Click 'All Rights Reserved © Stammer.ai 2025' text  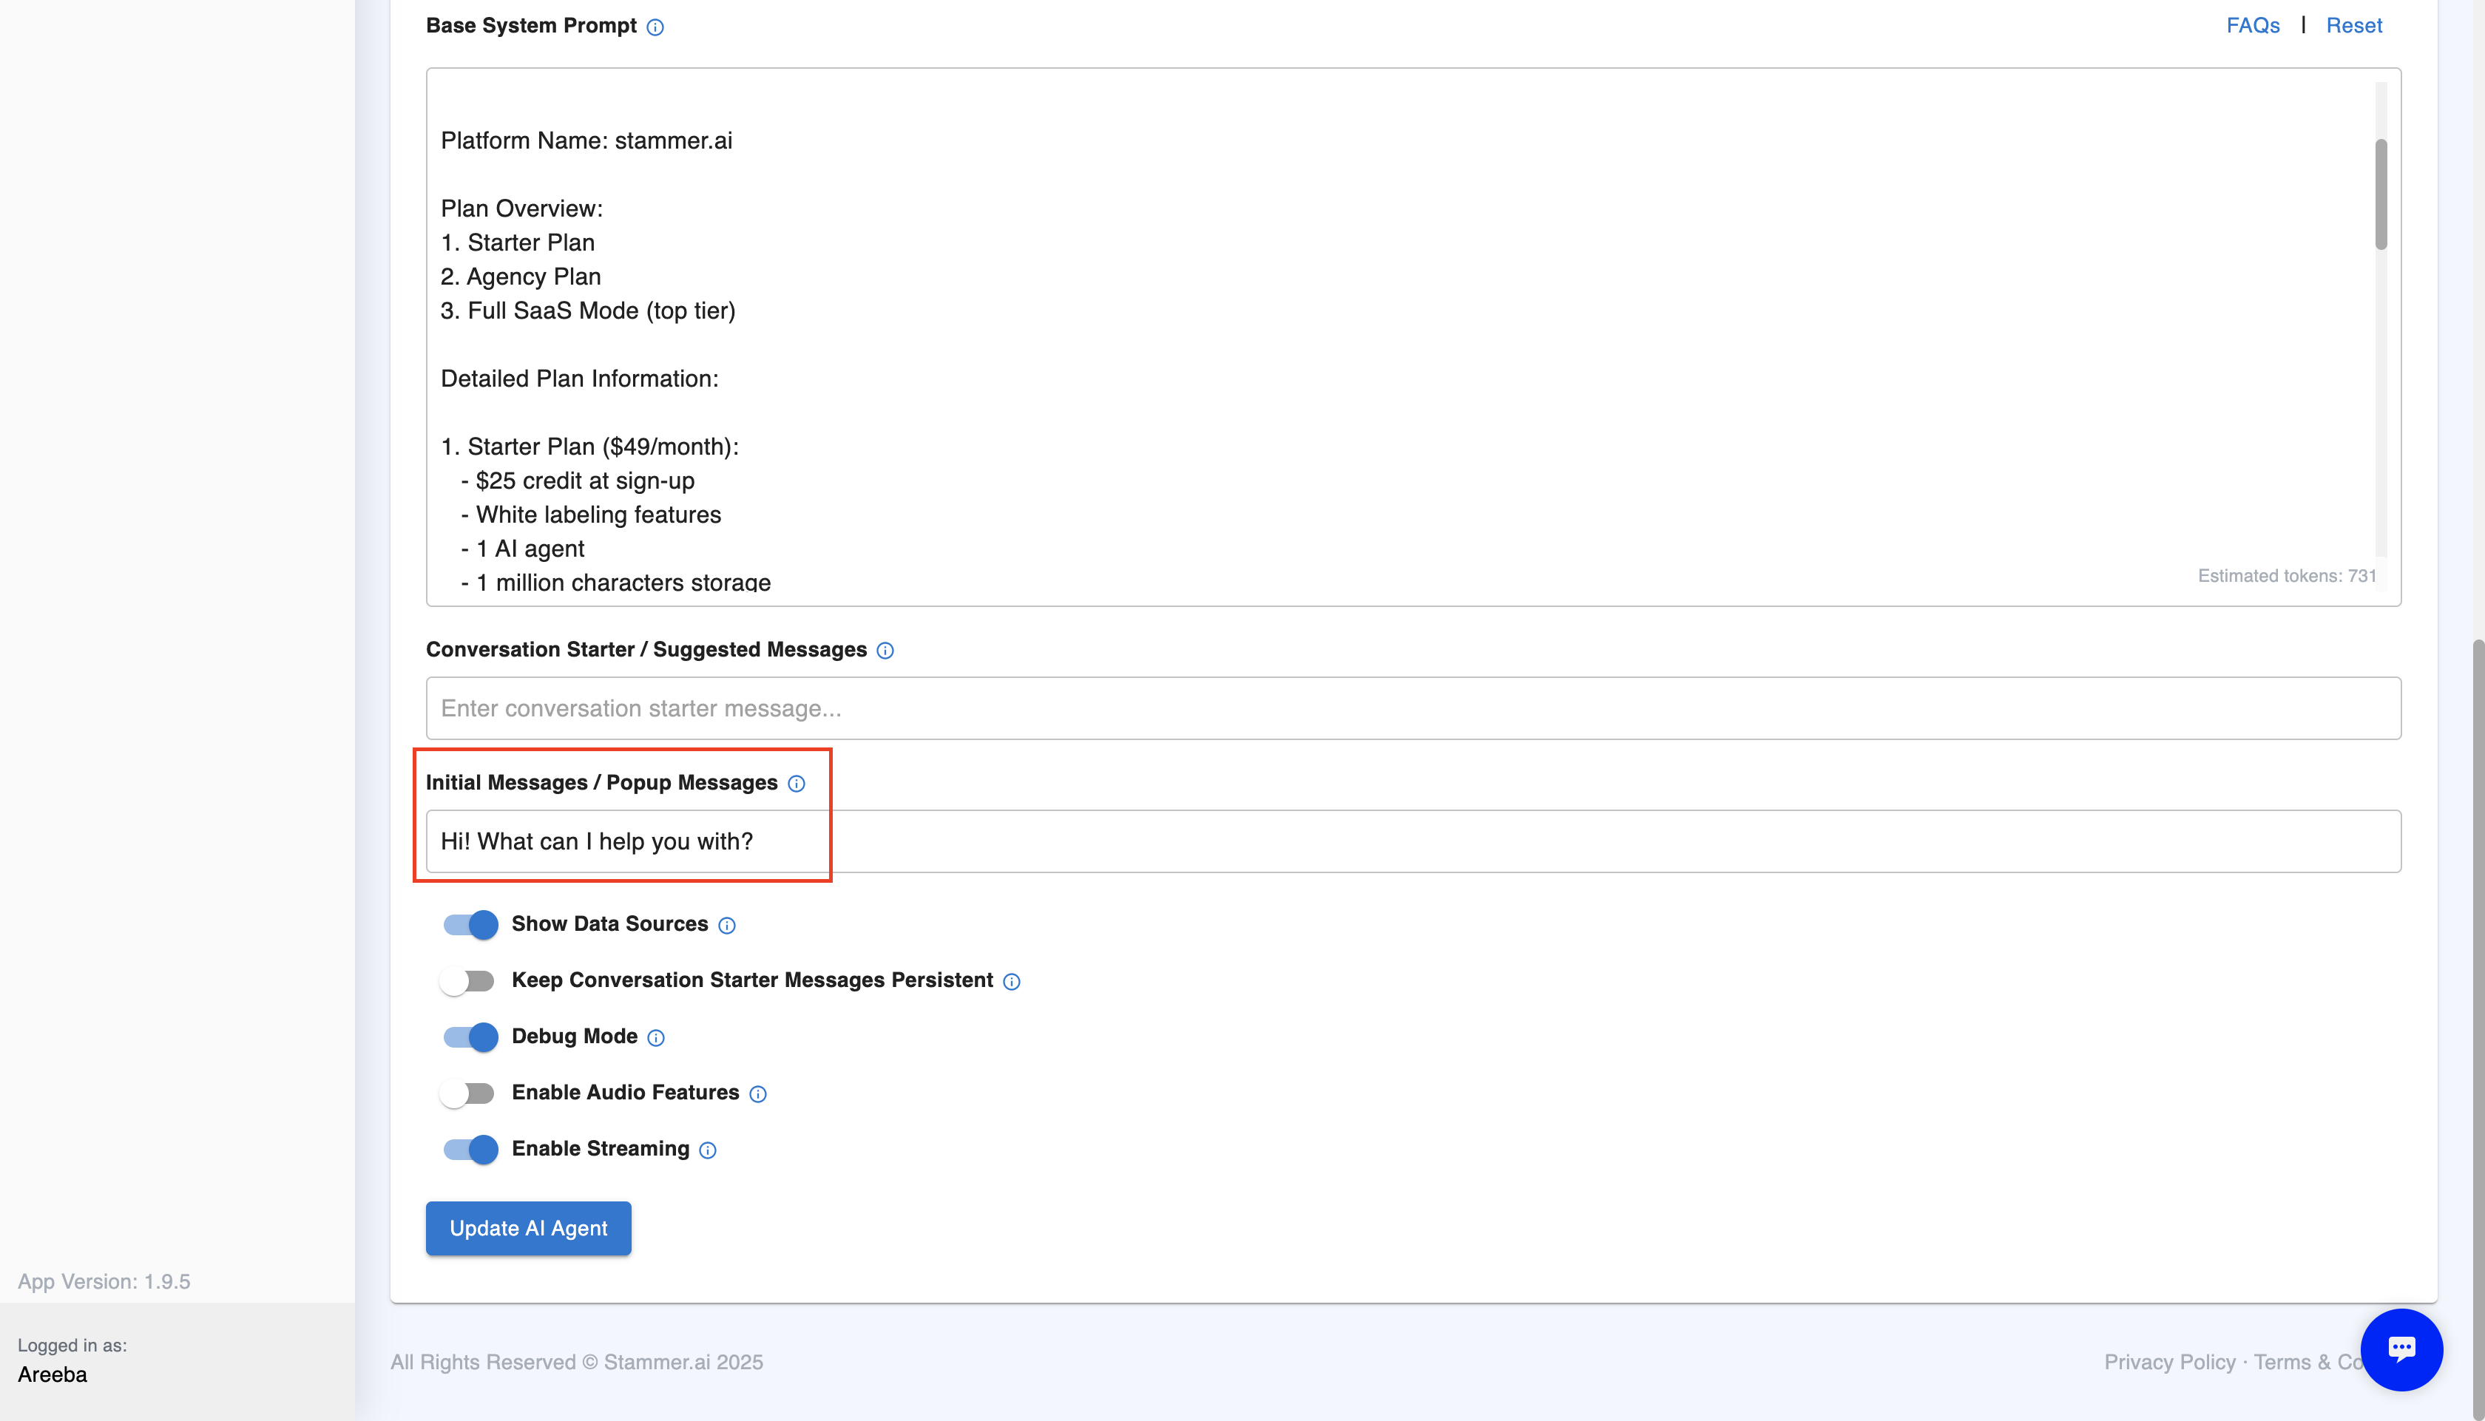coord(576,1363)
